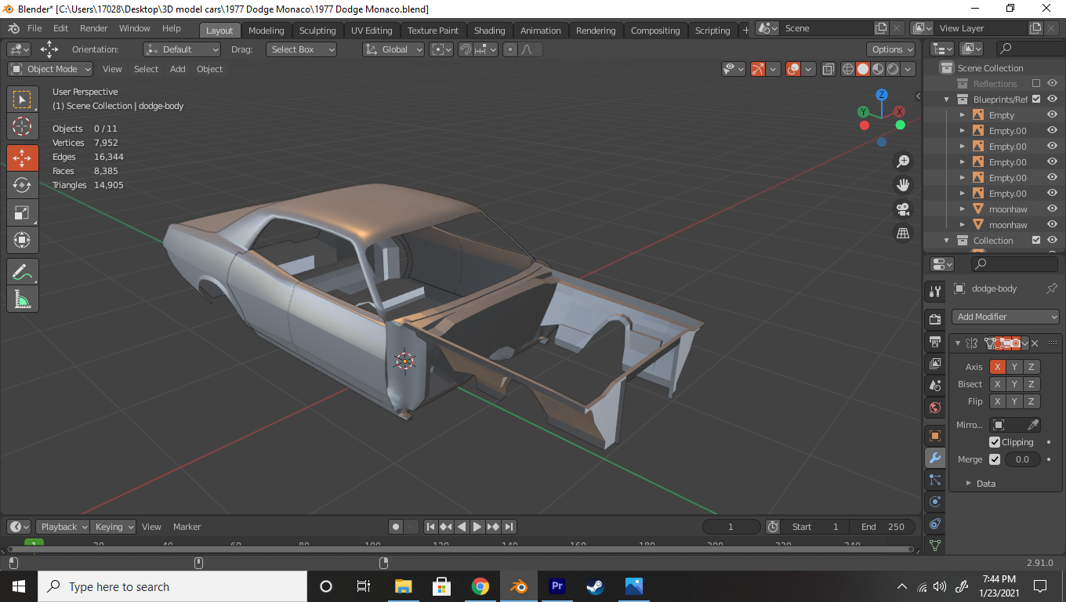Open Steam from the taskbar
The height and width of the screenshot is (602, 1066).
(x=596, y=586)
